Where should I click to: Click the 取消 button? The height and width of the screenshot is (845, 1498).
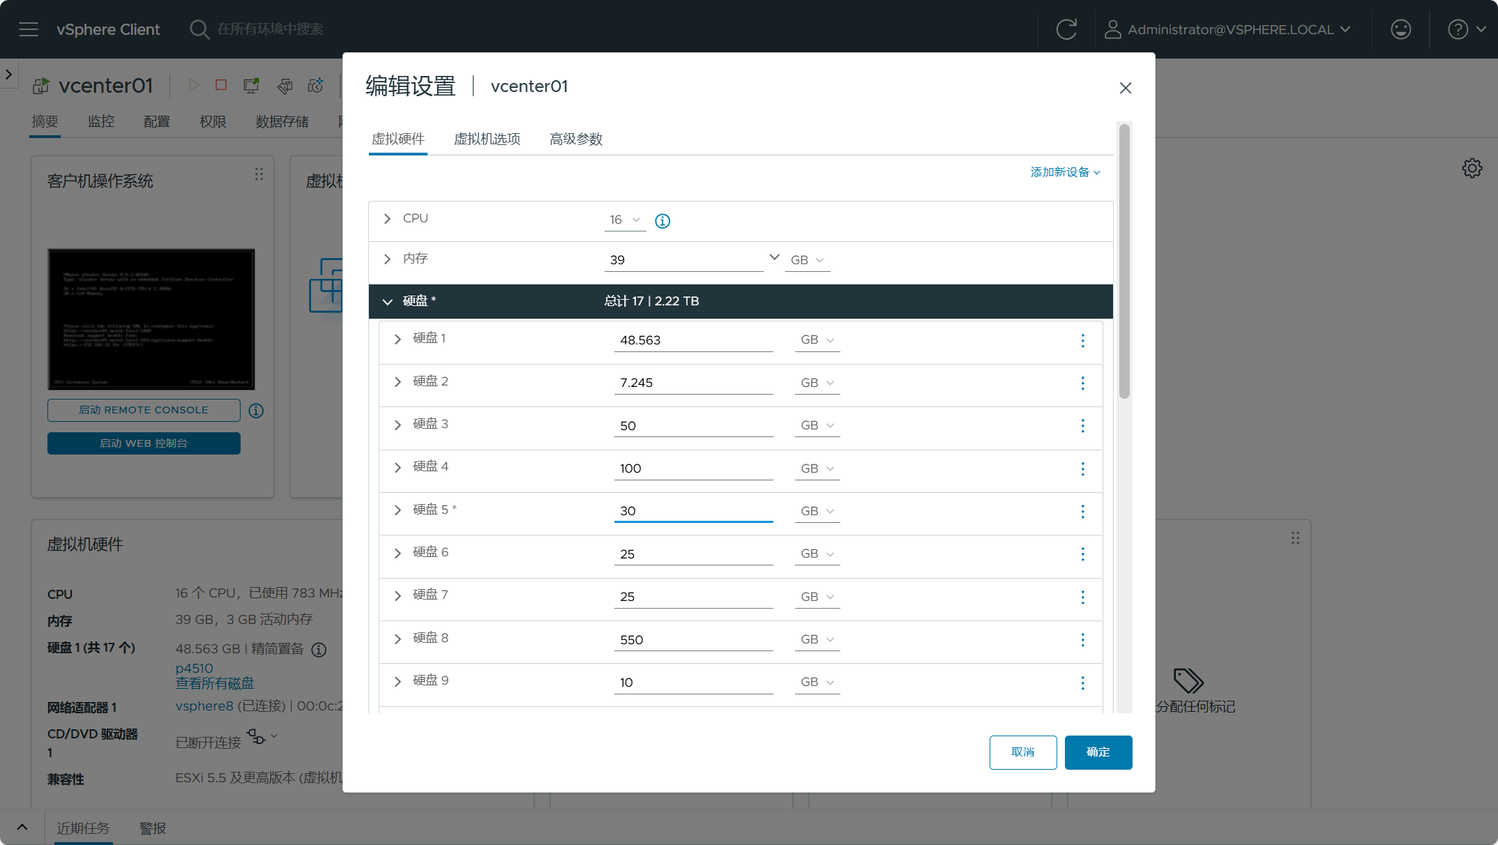coord(1022,752)
